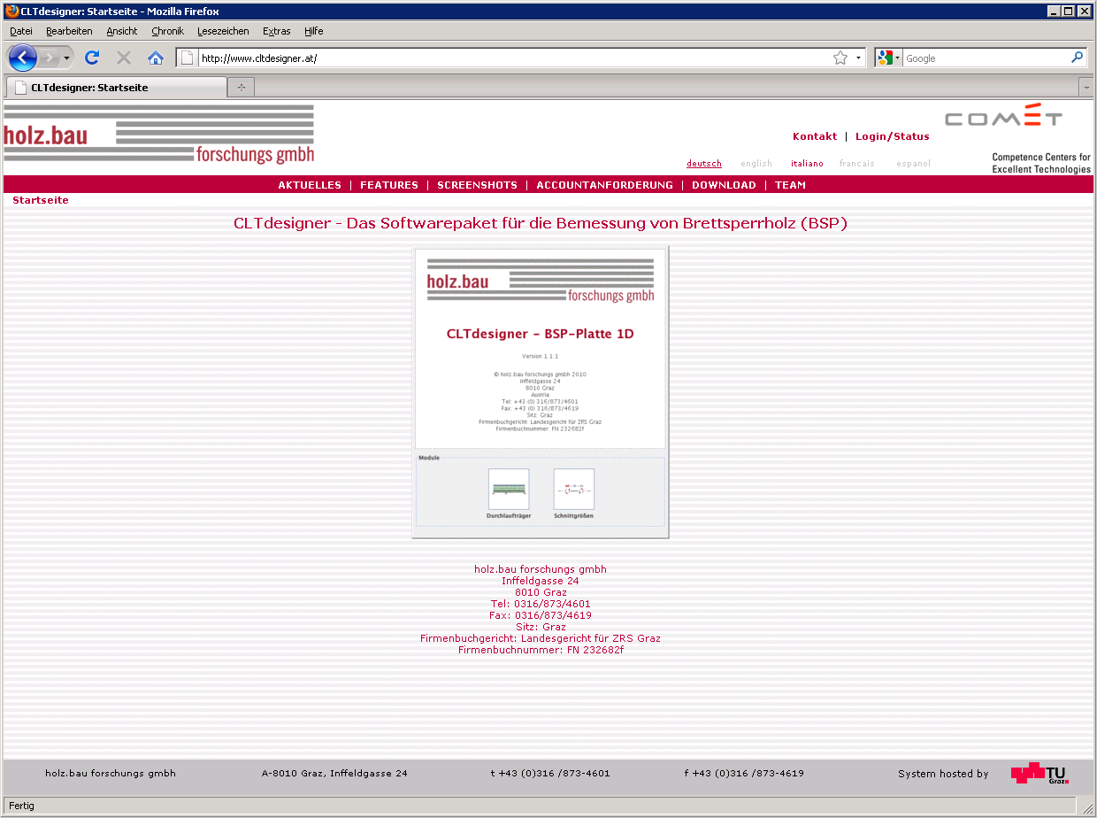Click the TU Graz logo

(x=1039, y=774)
